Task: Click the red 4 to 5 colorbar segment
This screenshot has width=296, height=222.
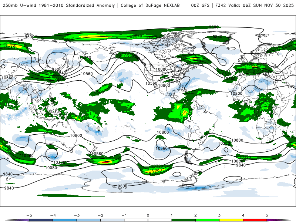Action: tap(255, 220)
